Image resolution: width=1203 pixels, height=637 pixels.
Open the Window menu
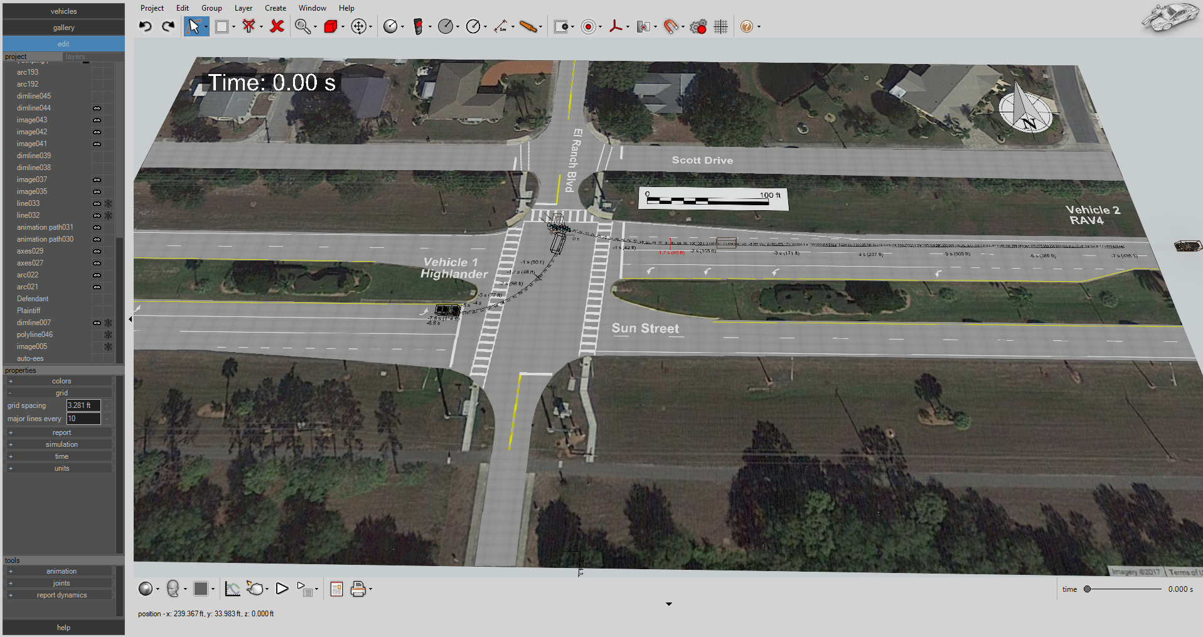click(313, 8)
